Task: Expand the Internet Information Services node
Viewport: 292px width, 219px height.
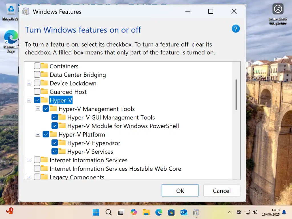Action: (29, 160)
